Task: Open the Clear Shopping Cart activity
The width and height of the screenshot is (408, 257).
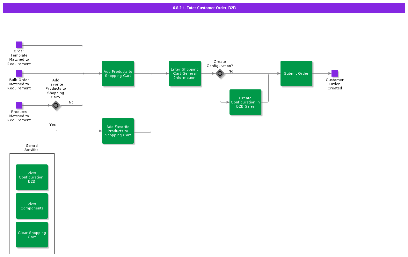Action: (32, 235)
